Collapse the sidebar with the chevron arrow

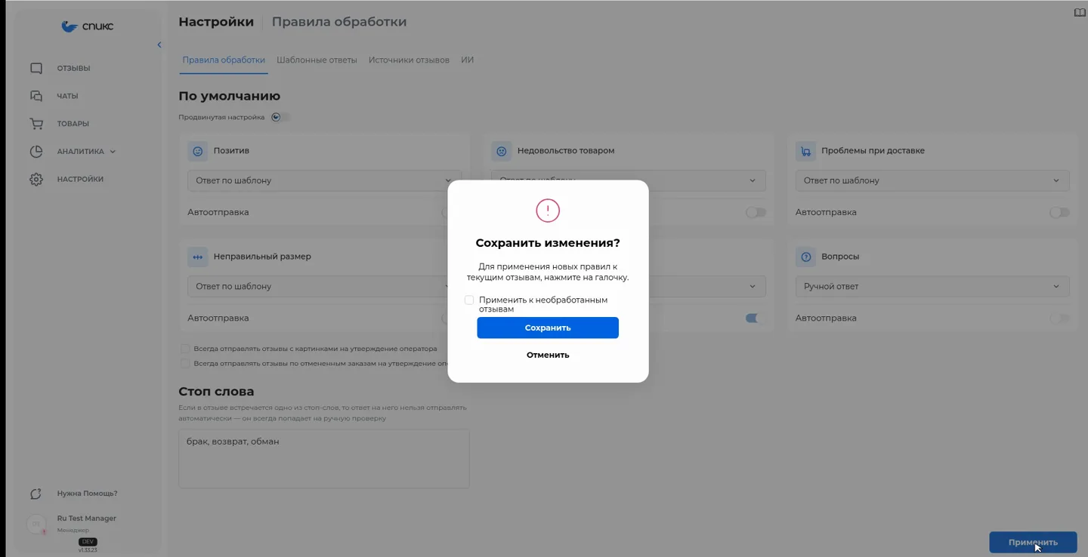click(159, 45)
